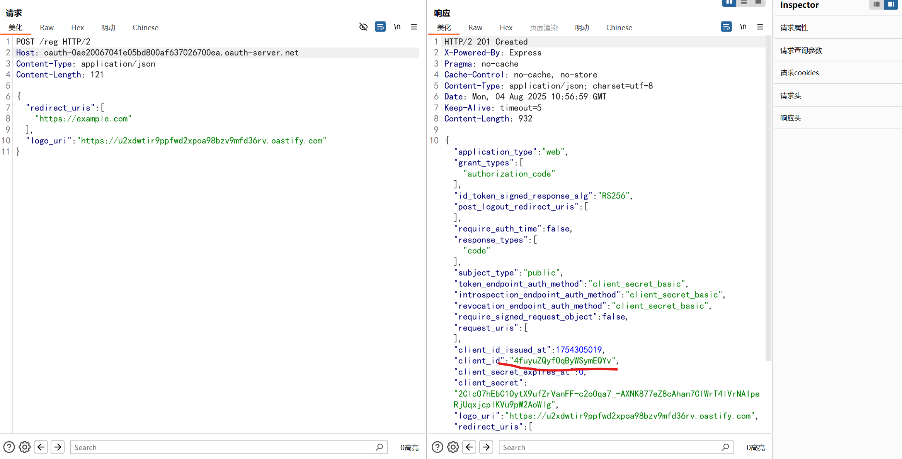This screenshot has height=459, width=902.
Task: Open the settings gear below the response panel
Action: coord(453,447)
